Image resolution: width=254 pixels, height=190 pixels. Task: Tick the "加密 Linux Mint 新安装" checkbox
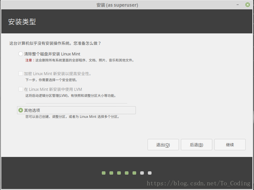coord(21,73)
